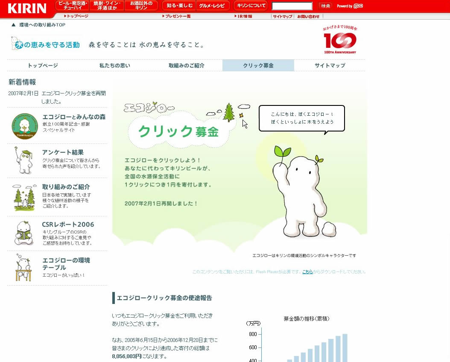This screenshot has height=362, width=450.
Task: Go to 環境への取り組みTOP
Action: [x=42, y=25]
